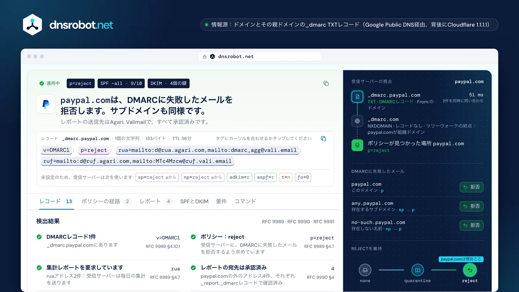Click green check beside レポートの宛先は承認済み

[193, 268]
